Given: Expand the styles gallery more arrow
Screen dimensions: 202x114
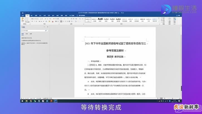Looking at the screenshot, I should (x=159, y=22).
